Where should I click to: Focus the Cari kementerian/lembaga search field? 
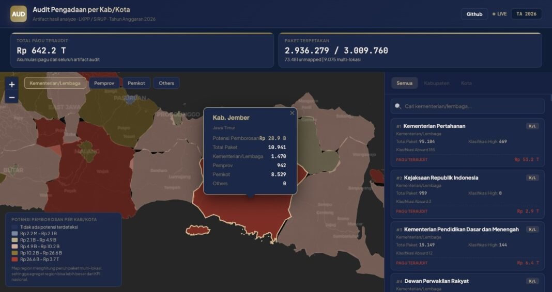[467, 106]
